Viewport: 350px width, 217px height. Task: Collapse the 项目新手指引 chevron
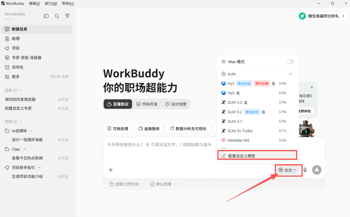40,167
